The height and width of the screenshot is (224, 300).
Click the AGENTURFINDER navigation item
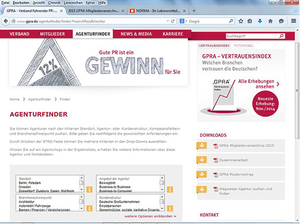(93, 34)
